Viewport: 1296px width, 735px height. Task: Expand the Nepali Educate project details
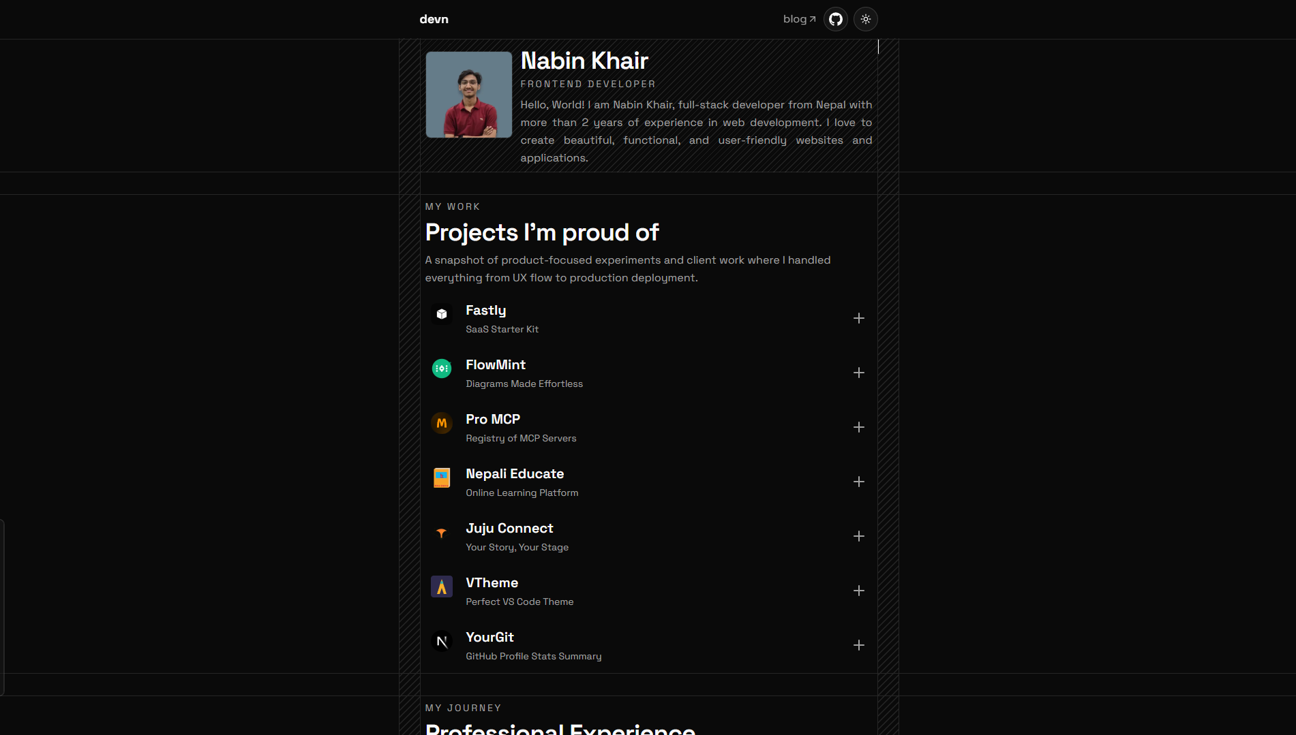coord(859,482)
